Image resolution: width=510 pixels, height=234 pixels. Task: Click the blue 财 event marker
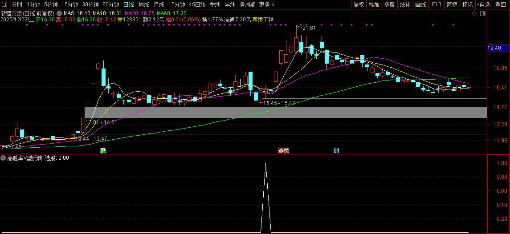[x=336, y=150]
